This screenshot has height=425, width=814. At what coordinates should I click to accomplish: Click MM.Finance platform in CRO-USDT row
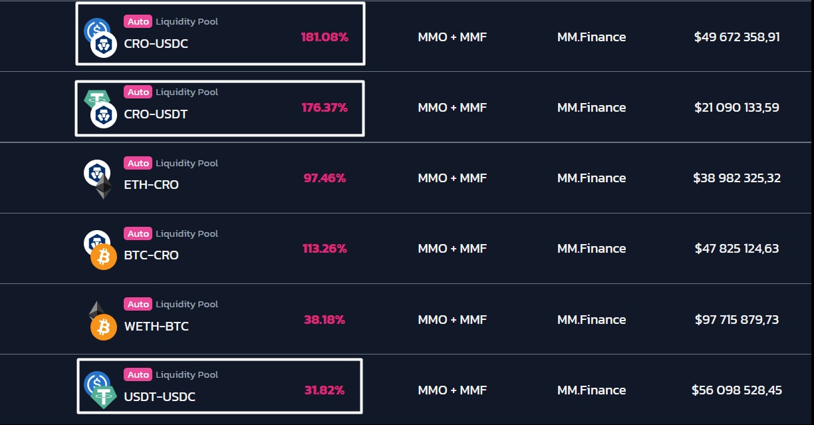591,108
